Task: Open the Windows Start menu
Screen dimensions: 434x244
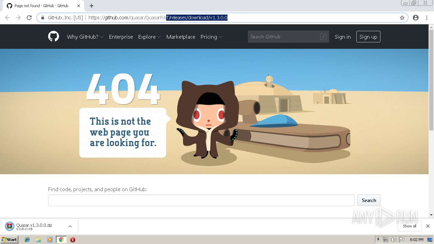Action: (9, 240)
